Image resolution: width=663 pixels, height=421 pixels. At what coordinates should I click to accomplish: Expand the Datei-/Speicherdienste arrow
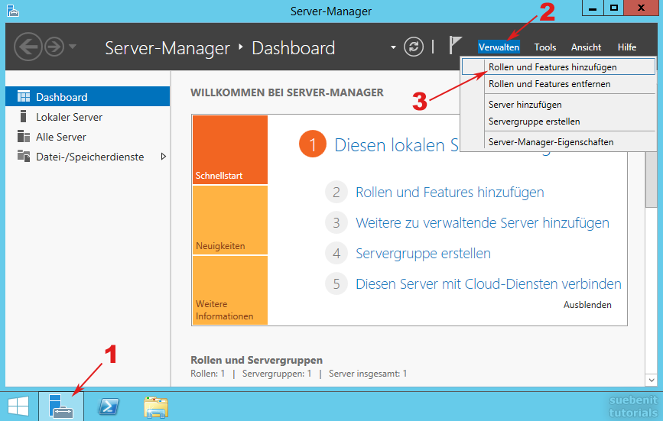163,157
